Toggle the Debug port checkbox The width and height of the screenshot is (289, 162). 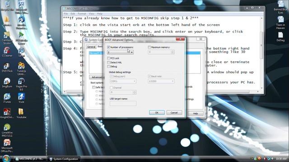click(x=111, y=76)
